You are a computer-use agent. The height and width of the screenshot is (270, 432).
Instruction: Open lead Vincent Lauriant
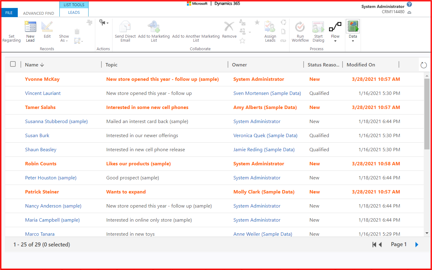pyautogui.click(x=43, y=93)
